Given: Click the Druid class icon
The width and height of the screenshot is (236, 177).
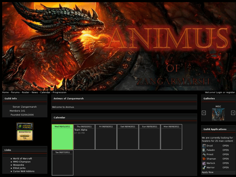Looking at the screenshot, I should tap(204, 146).
